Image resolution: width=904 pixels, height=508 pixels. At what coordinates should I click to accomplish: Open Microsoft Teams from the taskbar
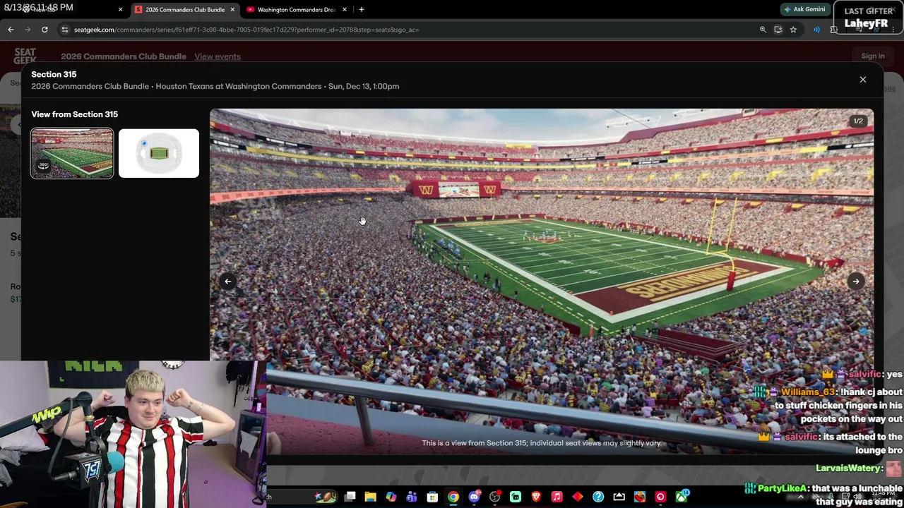click(x=412, y=497)
